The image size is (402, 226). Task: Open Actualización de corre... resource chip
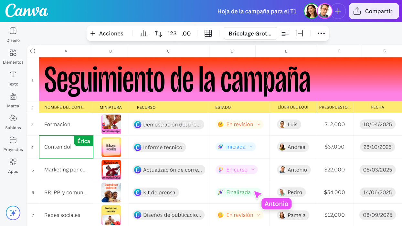pyautogui.click(x=169, y=170)
